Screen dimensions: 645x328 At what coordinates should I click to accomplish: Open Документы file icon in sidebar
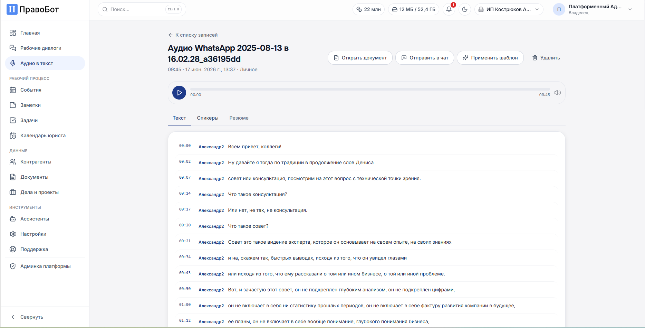[x=13, y=177]
